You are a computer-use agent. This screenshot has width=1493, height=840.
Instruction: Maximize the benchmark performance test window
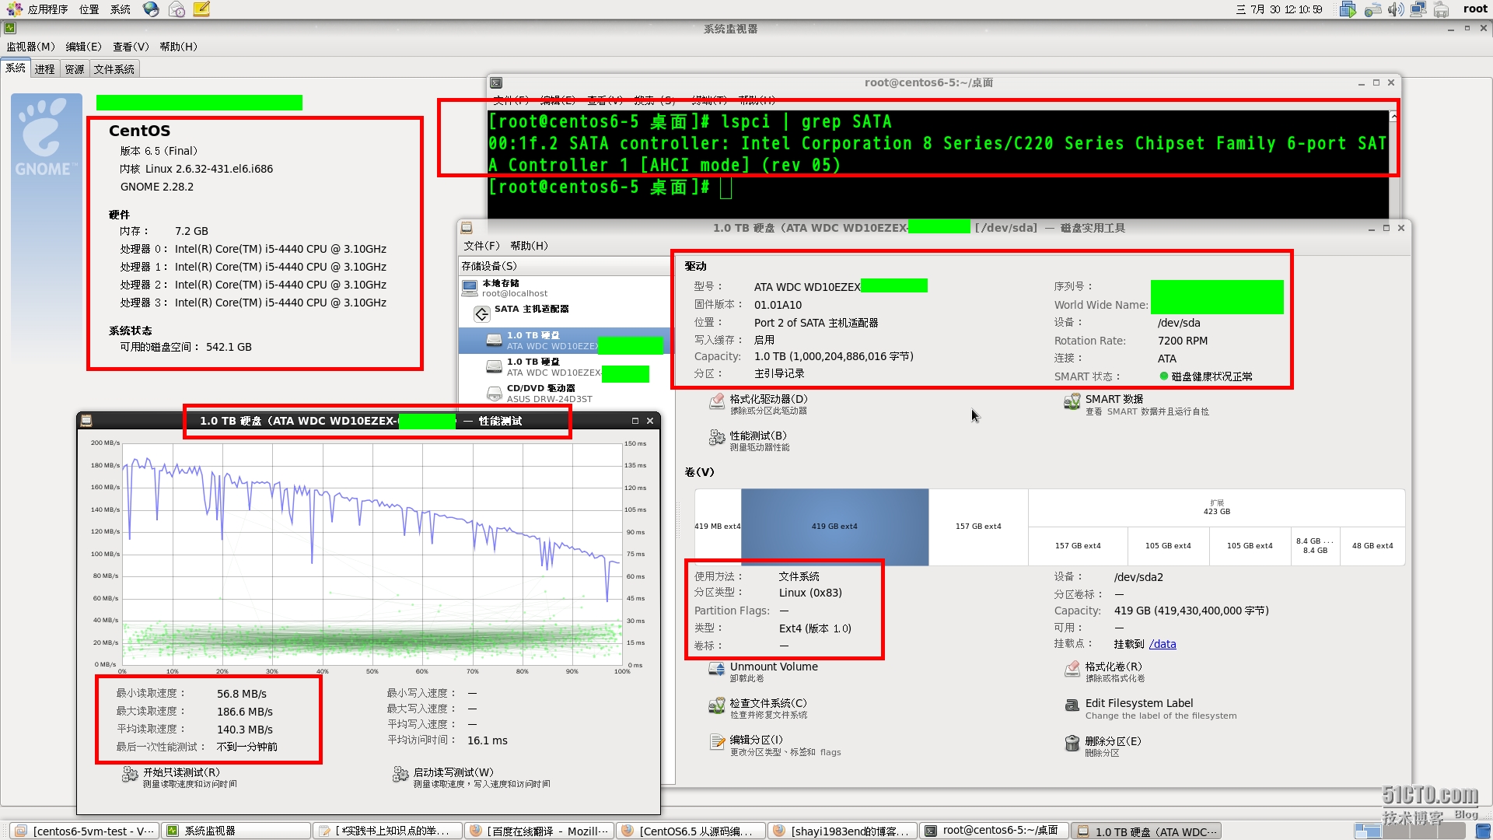tap(635, 421)
